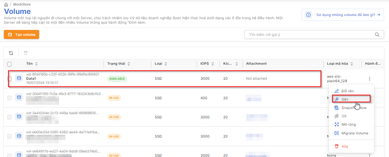Click the disk icon of Data1 volume
The width and height of the screenshot is (389, 157).
[19, 78]
